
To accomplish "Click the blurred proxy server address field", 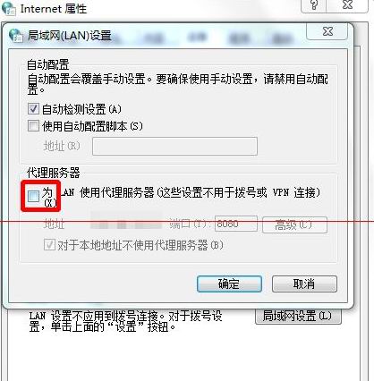I will pyautogui.click(x=126, y=222).
